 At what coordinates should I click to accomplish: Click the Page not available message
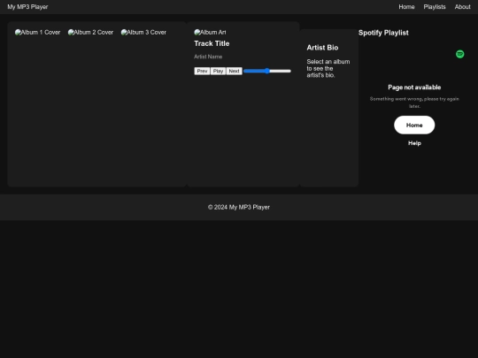point(414,88)
